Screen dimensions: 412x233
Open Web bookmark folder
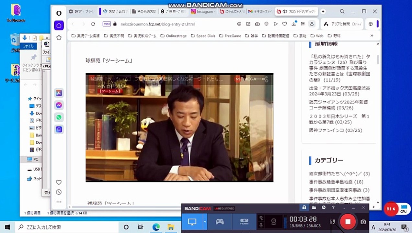pos(317,36)
